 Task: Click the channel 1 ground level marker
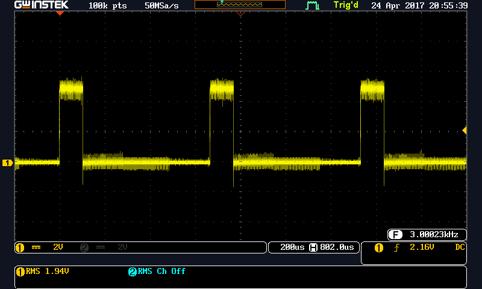click(x=8, y=163)
